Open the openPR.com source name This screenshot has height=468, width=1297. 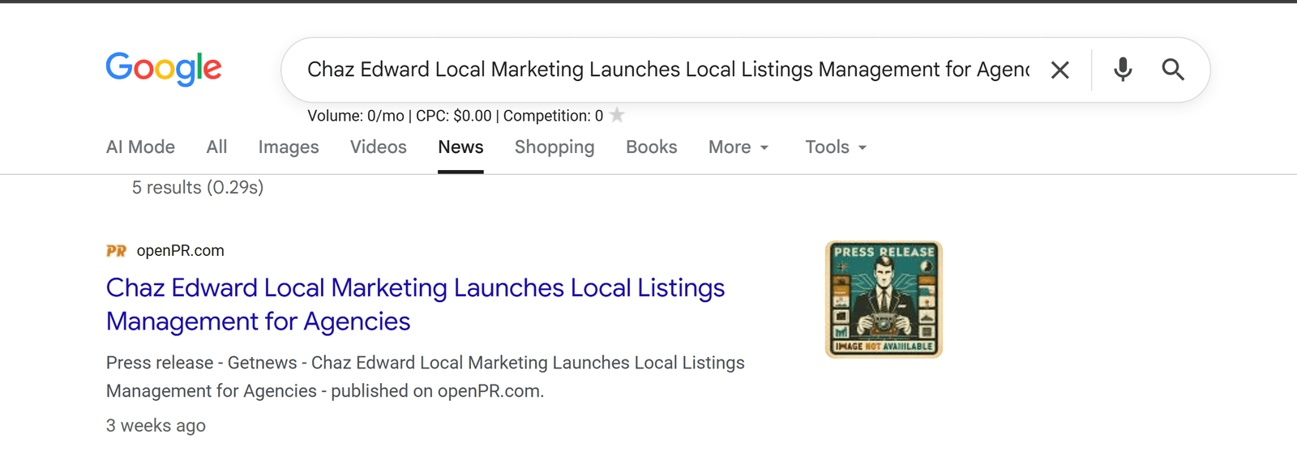[x=180, y=251]
